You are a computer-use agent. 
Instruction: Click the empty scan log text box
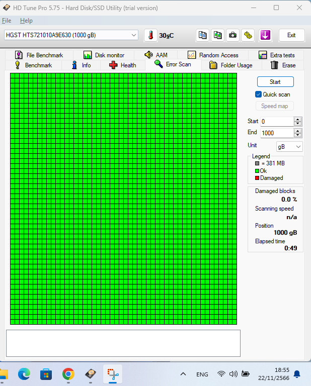click(123, 343)
